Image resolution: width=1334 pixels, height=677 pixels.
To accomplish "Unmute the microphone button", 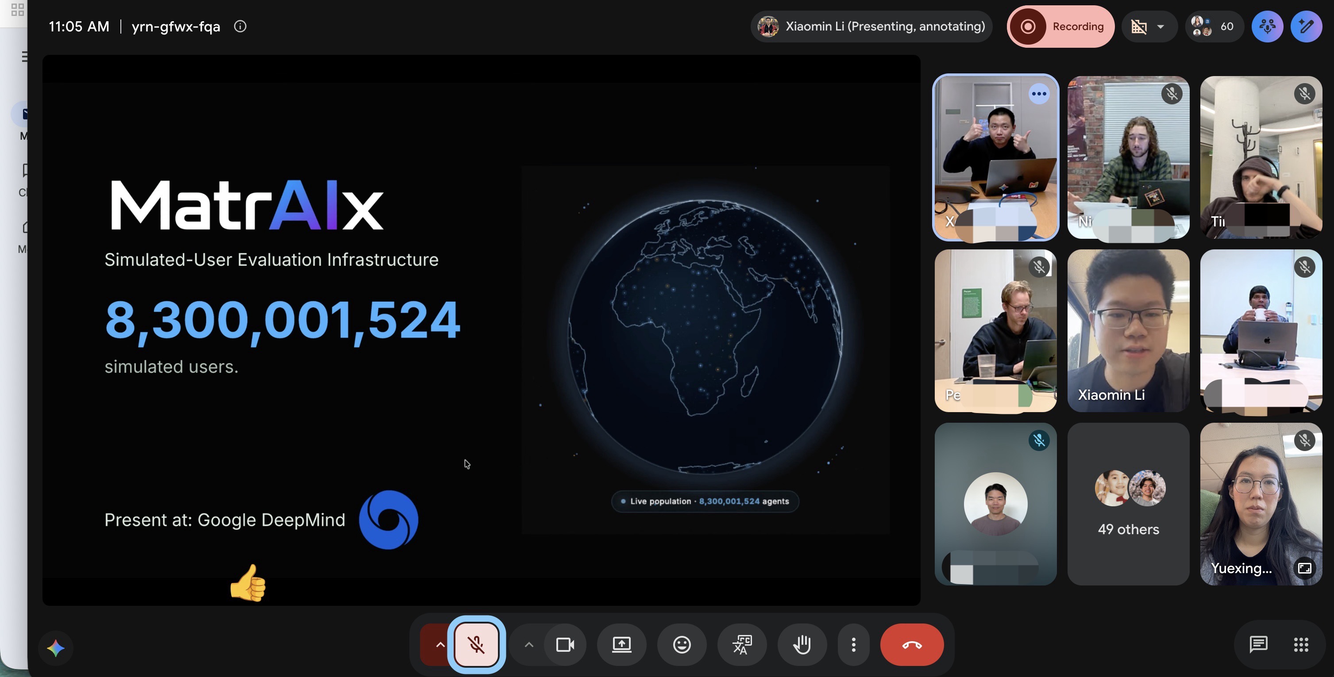I will (476, 644).
